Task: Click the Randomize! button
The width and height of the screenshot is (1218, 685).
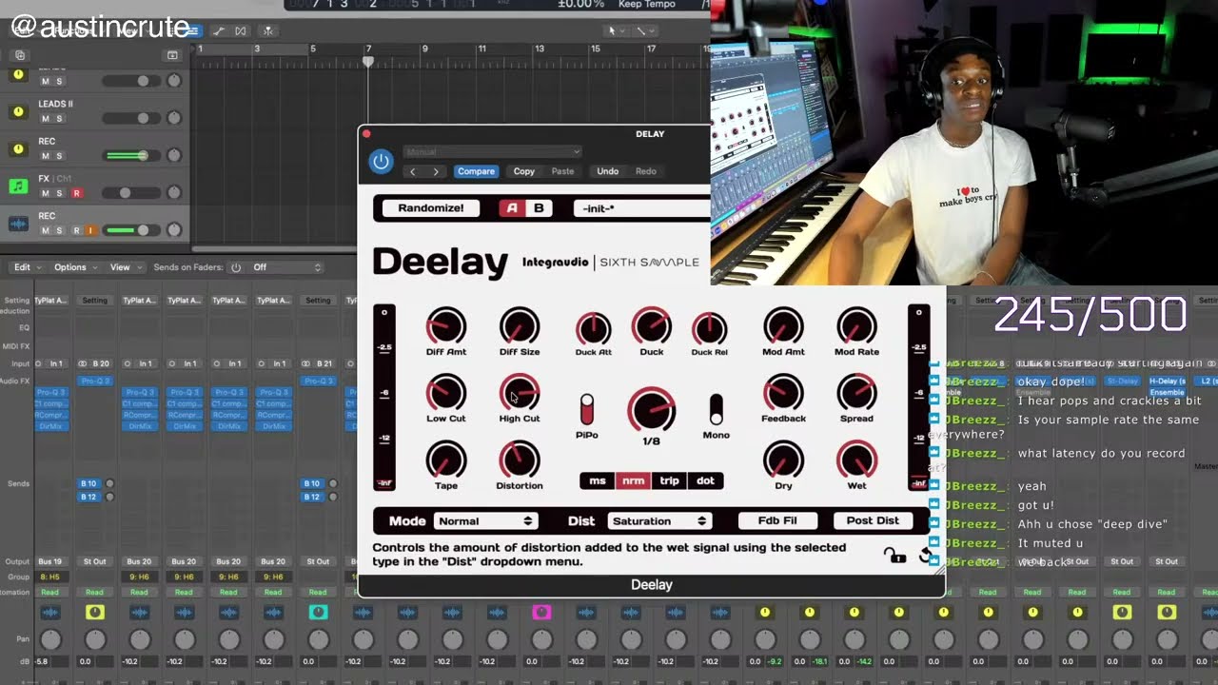Action: [431, 208]
